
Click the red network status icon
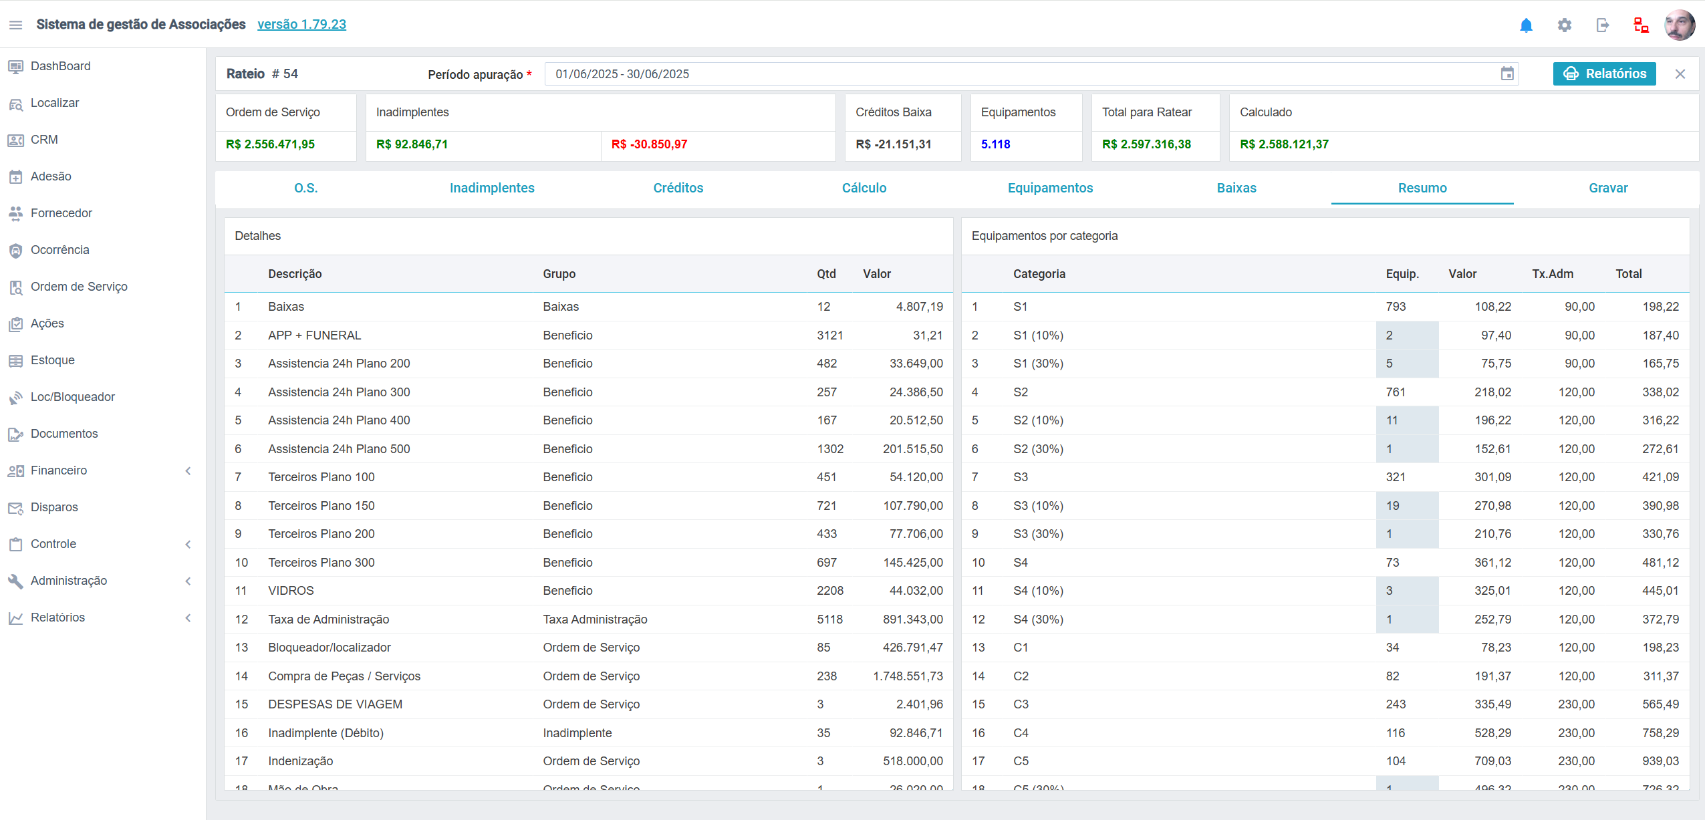pyautogui.click(x=1641, y=25)
